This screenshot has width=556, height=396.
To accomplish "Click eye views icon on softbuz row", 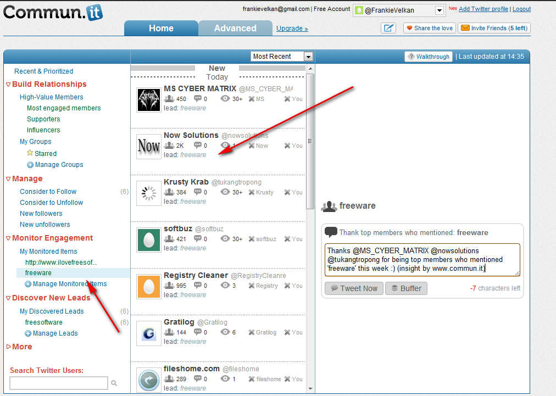I will click(x=225, y=238).
